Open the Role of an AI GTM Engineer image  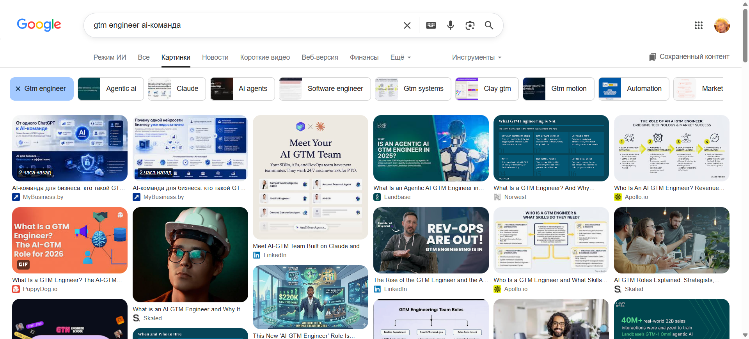(x=672, y=148)
